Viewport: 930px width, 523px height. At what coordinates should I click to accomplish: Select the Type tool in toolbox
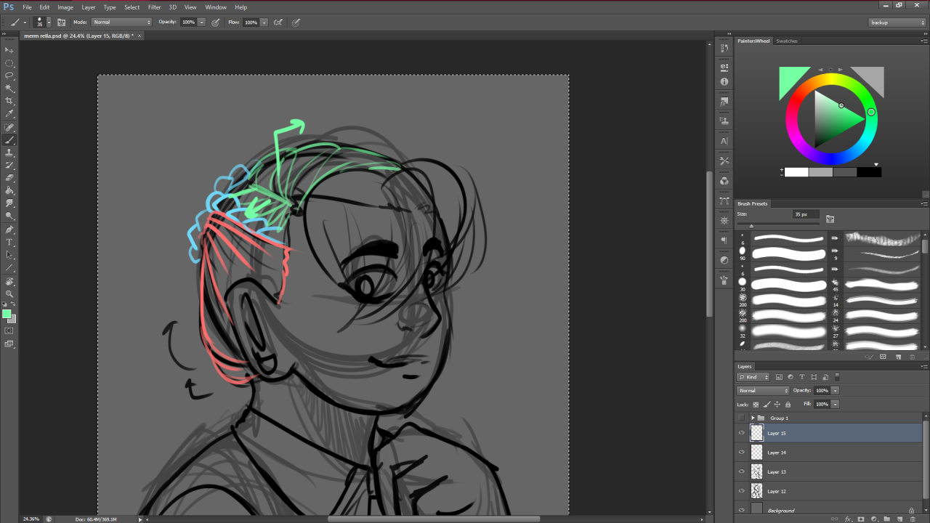pyautogui.click(x=9, y=242)
